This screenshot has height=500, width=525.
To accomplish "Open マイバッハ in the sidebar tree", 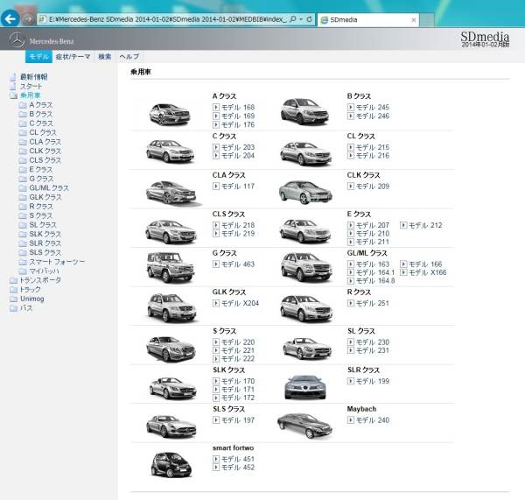I will [x=45, y=271].
